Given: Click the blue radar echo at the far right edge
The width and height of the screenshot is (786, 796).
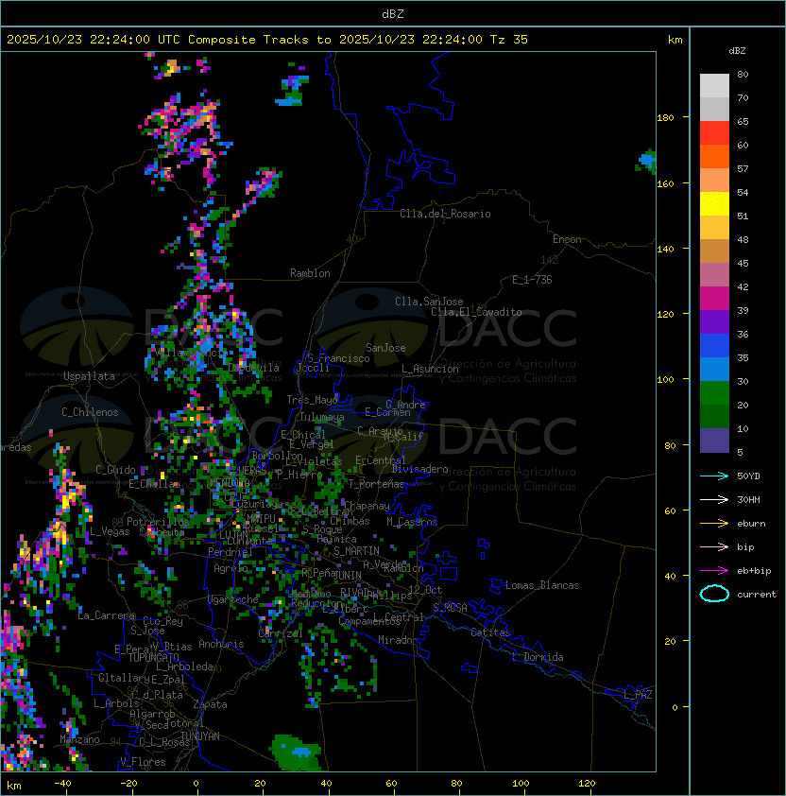Looking at the screenshot, I should pyautogui.click(x=646, y=162).
